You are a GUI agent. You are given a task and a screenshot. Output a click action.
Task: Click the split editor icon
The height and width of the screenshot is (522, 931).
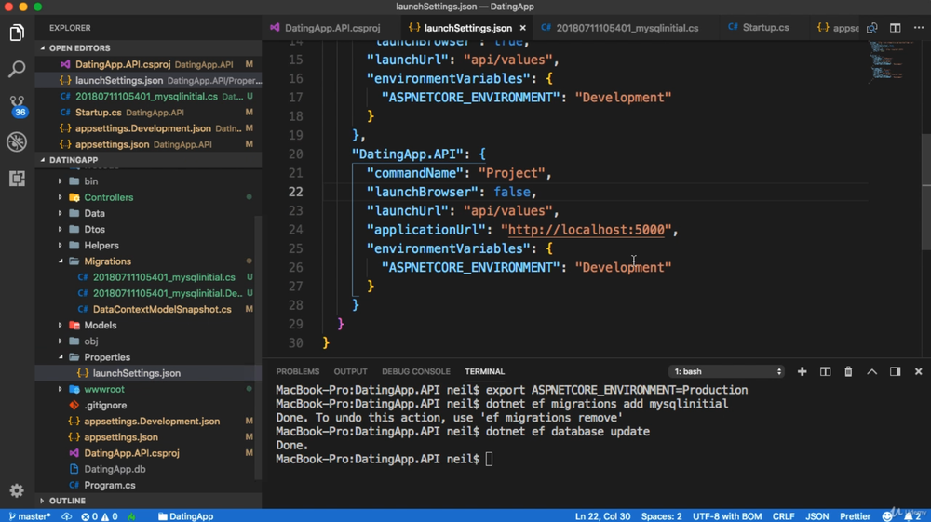click(895, 28)
